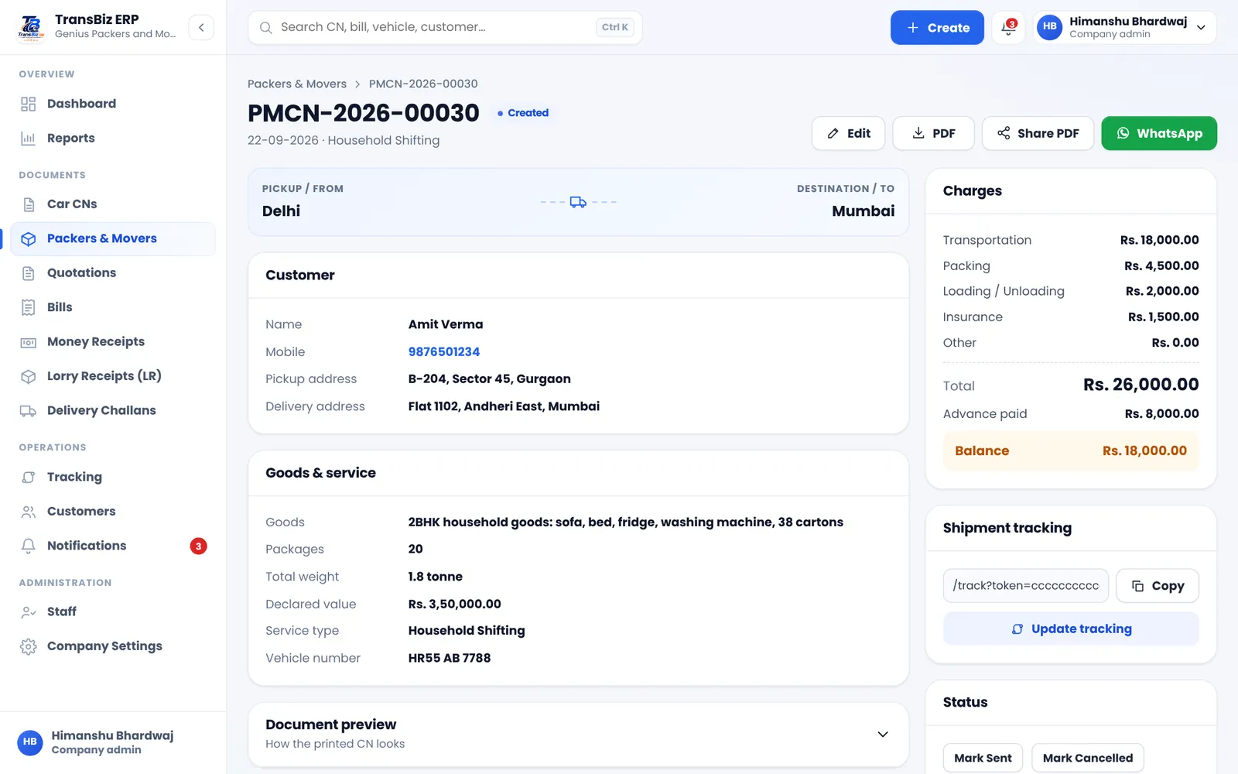The height and width of the screenshot is (774, 1238).
Task: Click the Packers & Movers box icon
Action: 29,239
